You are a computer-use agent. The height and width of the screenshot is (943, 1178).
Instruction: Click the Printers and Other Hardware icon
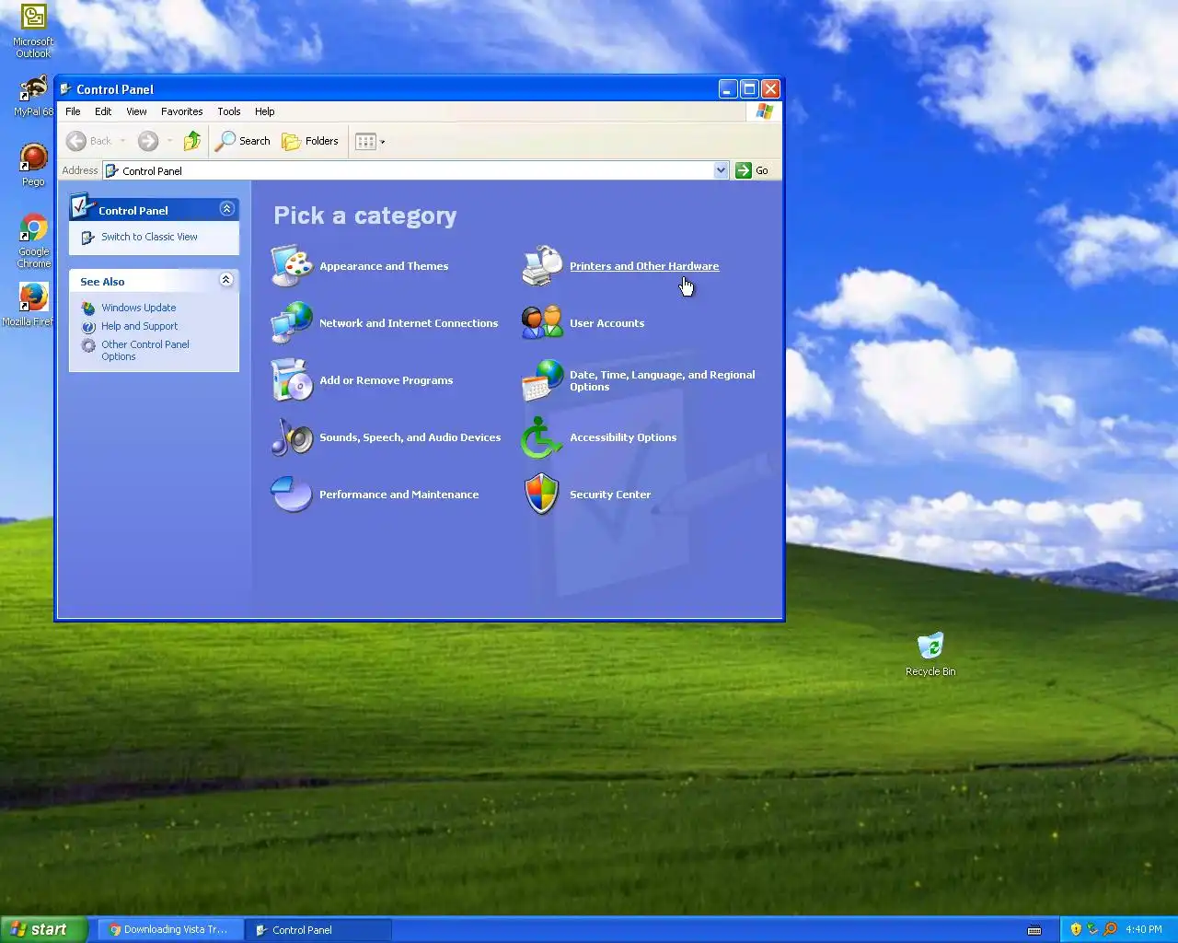[x=542, y=266]
